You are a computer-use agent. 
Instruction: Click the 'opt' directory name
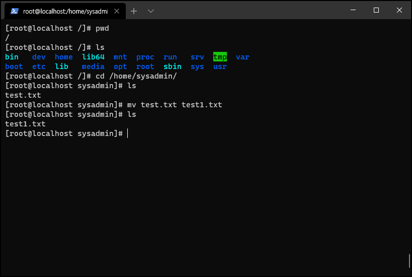(x=120, y=67)
